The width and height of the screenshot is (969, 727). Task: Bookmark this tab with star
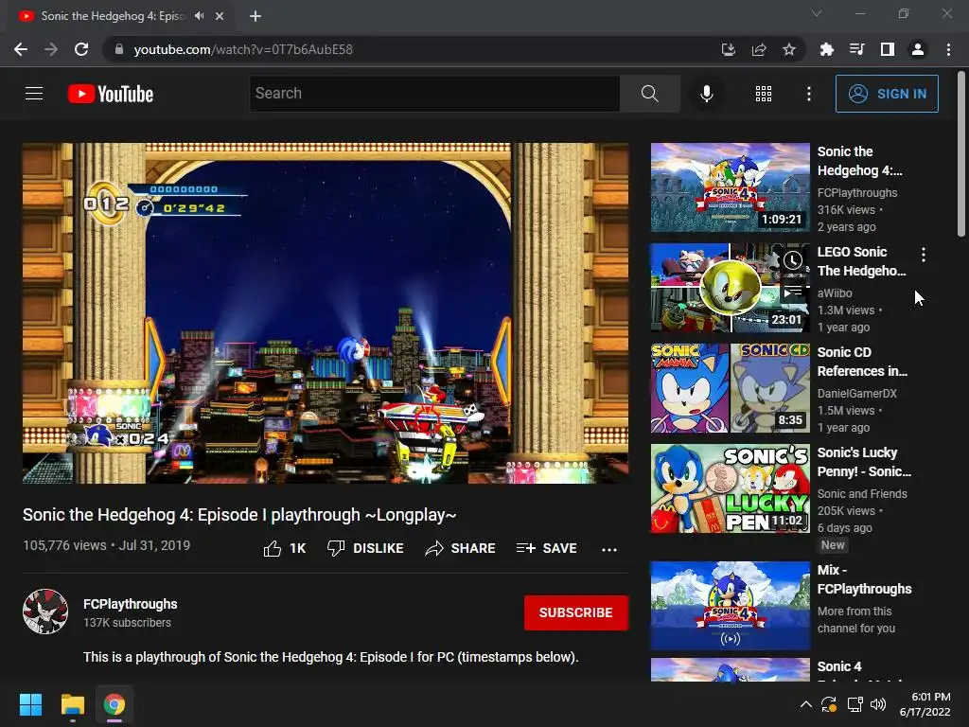click(x=789, y=49)
